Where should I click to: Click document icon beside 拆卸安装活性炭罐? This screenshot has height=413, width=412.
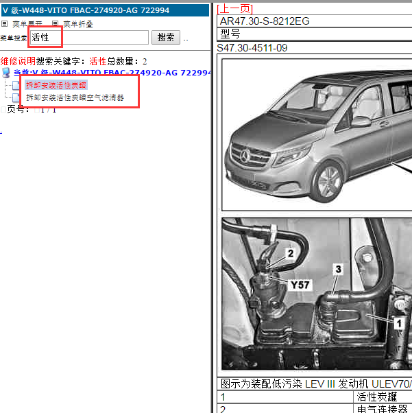point(16,85)
